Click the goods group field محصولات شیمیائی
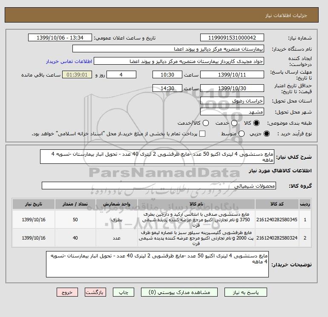Viewport: 328px width, 317px height. click(x=159, y=186)
